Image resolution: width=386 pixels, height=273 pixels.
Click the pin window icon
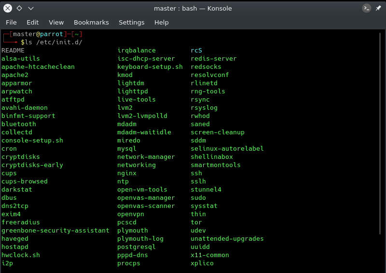pos(378,8)
